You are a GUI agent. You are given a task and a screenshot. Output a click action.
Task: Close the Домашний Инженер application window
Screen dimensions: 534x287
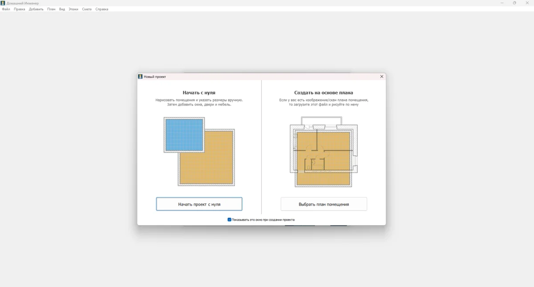click(x=527, y=3)
